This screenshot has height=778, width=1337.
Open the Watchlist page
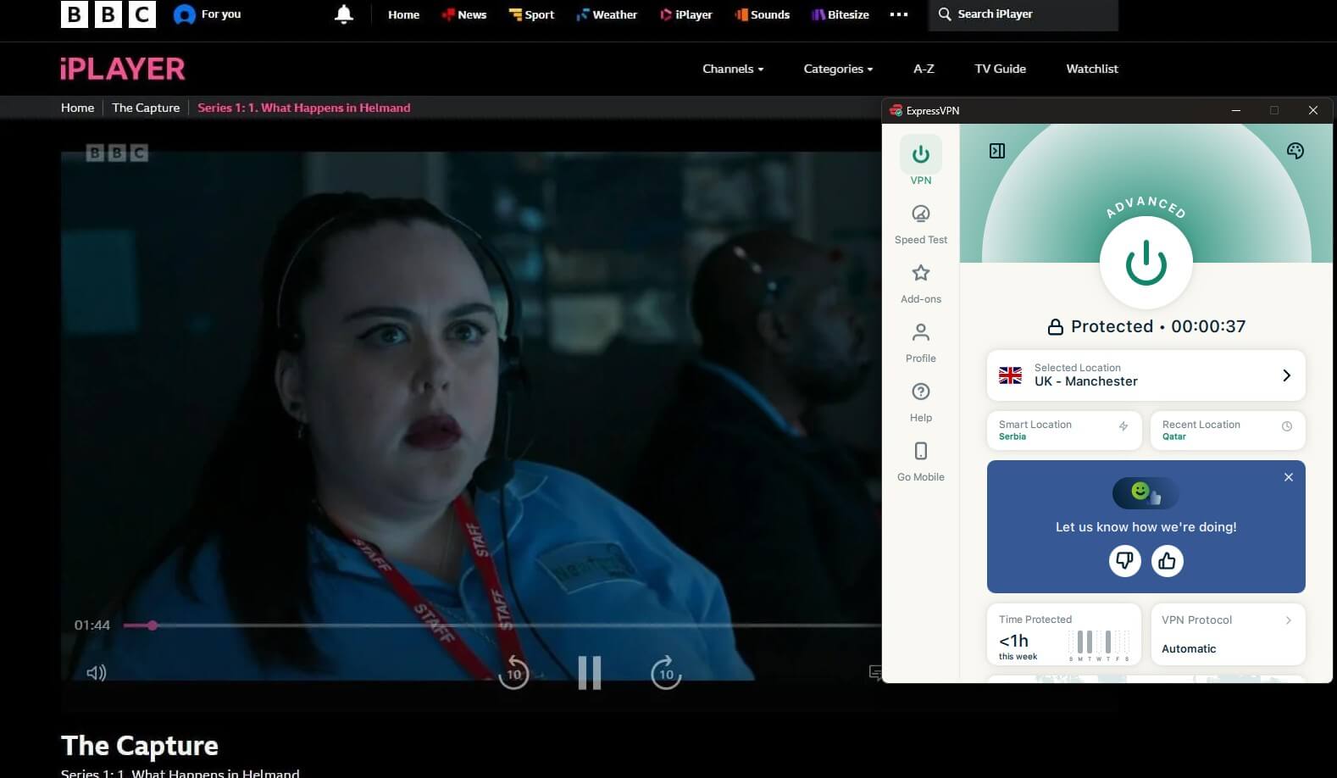[x=1092, y=69]
